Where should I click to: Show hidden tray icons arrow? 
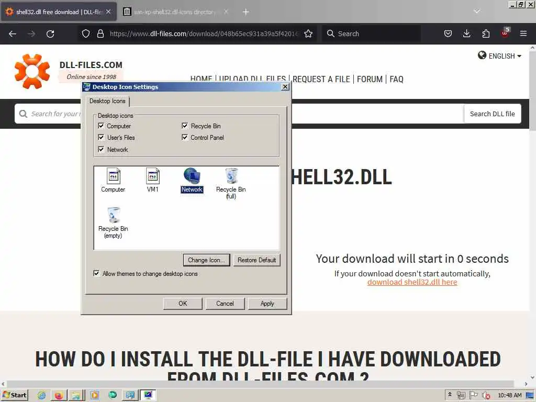click(450, 395)
